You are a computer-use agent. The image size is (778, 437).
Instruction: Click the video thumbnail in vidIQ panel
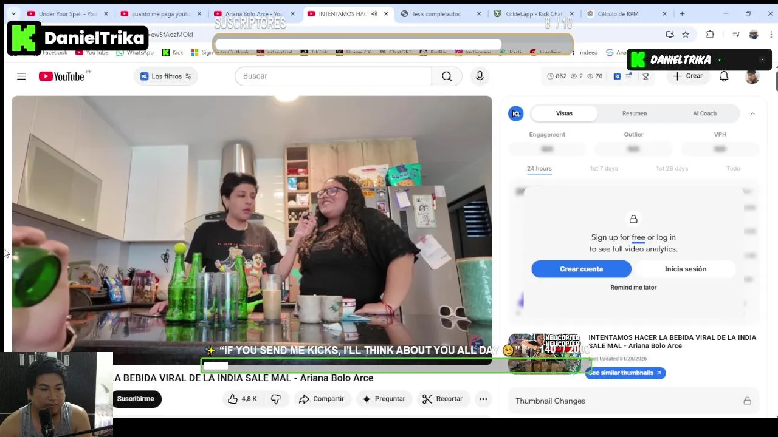pos(544,353)
